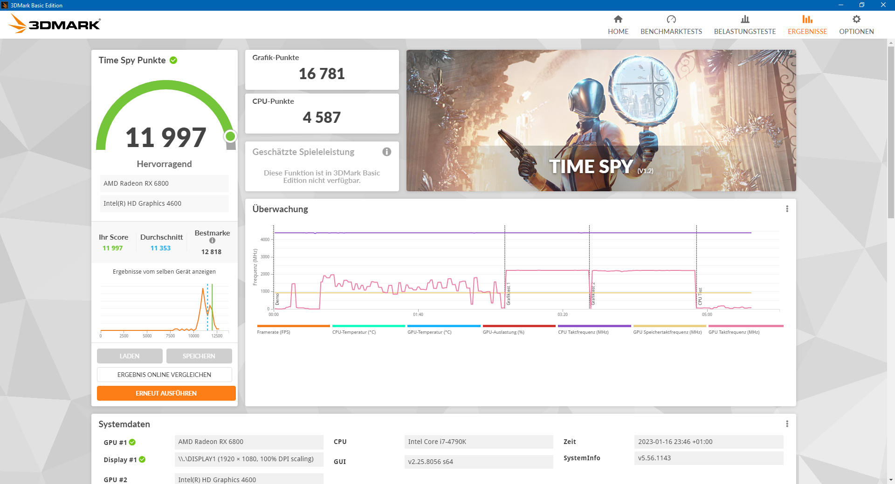Click the GUI version v2.25.8056 s64

coord(479,462)
